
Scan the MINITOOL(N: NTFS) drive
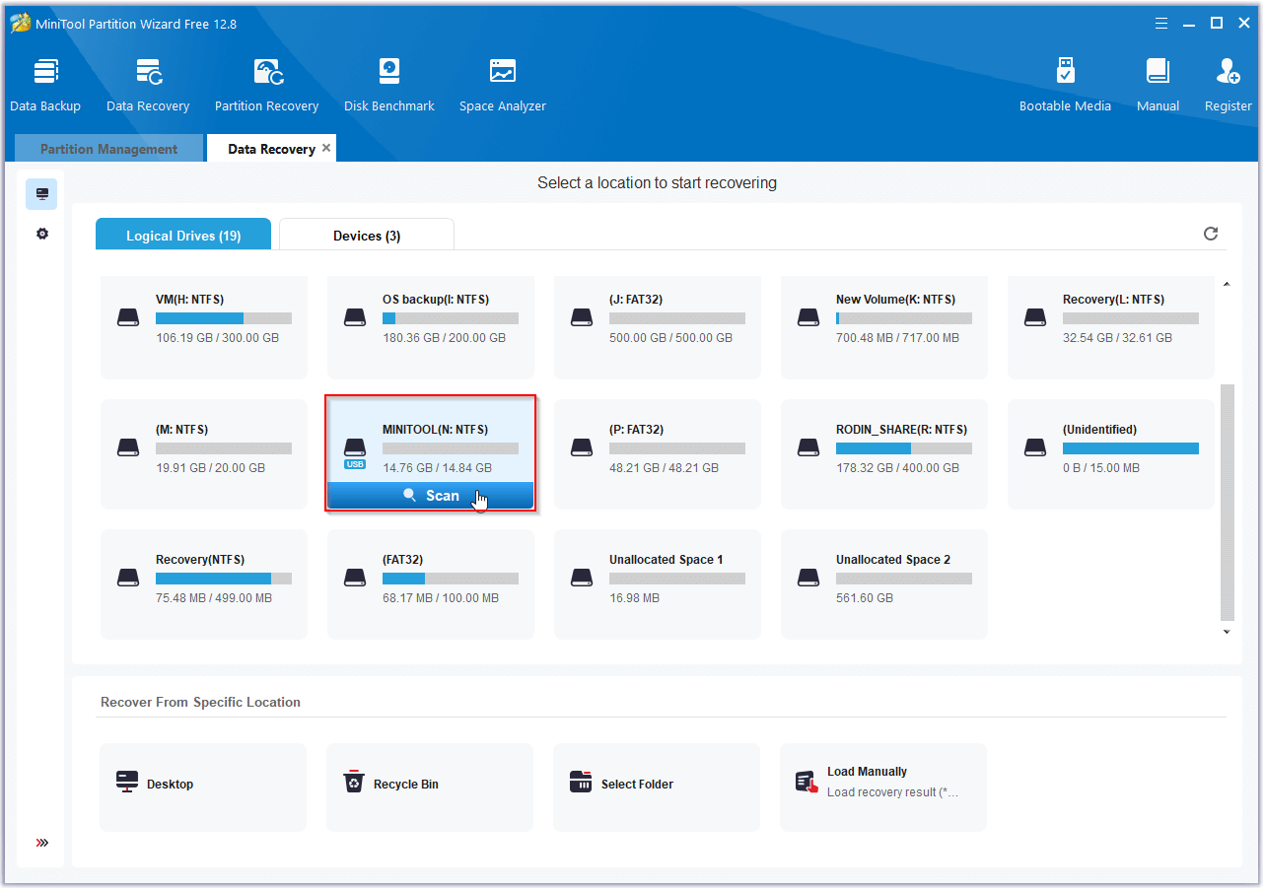pyautogui.click(x=431, y=496)
